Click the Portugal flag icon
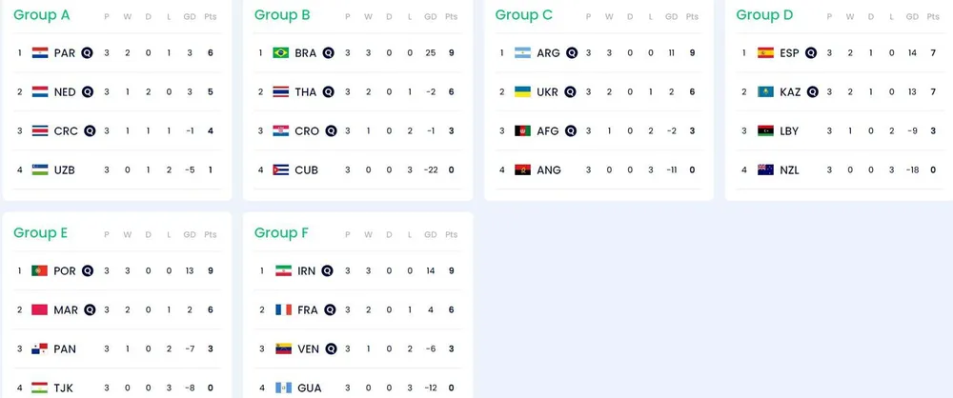Image resolution: width=953 pixels, height=398 pixels. [x=40, y=270]
